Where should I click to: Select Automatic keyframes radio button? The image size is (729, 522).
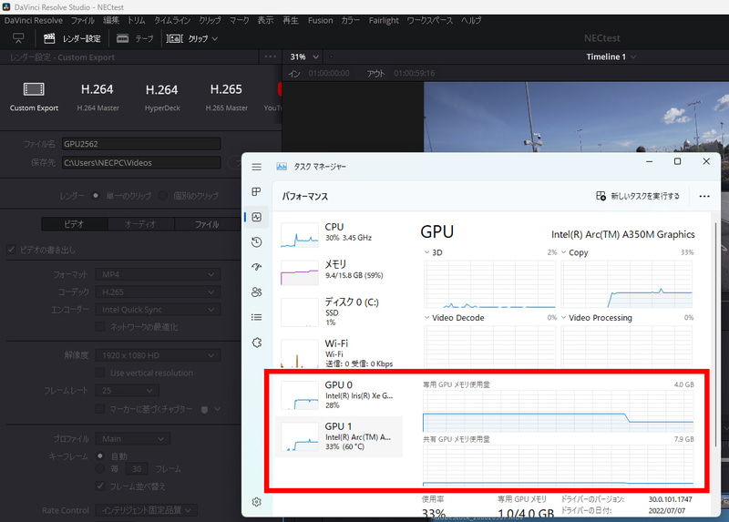coord(100,456)
